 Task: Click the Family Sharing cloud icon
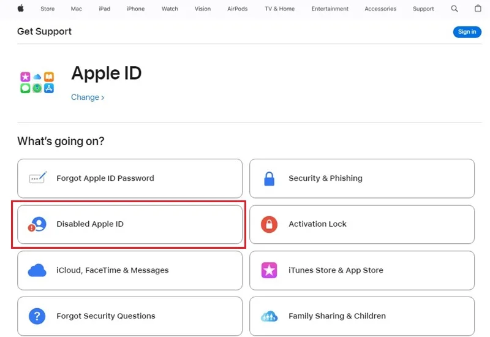coord(269,316)
